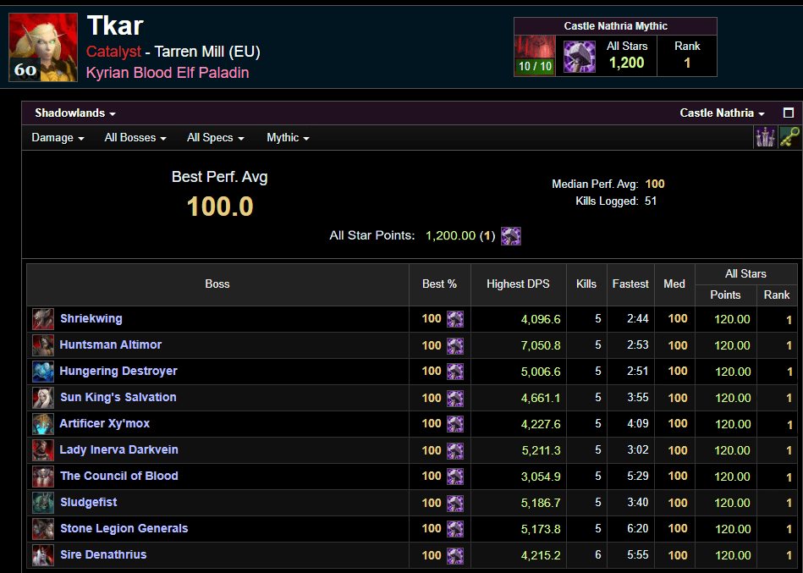The width and height of the screenshot is (803, 573).
Task: Click the All Star Points spec icon
Action: click(x=511, y=236)
